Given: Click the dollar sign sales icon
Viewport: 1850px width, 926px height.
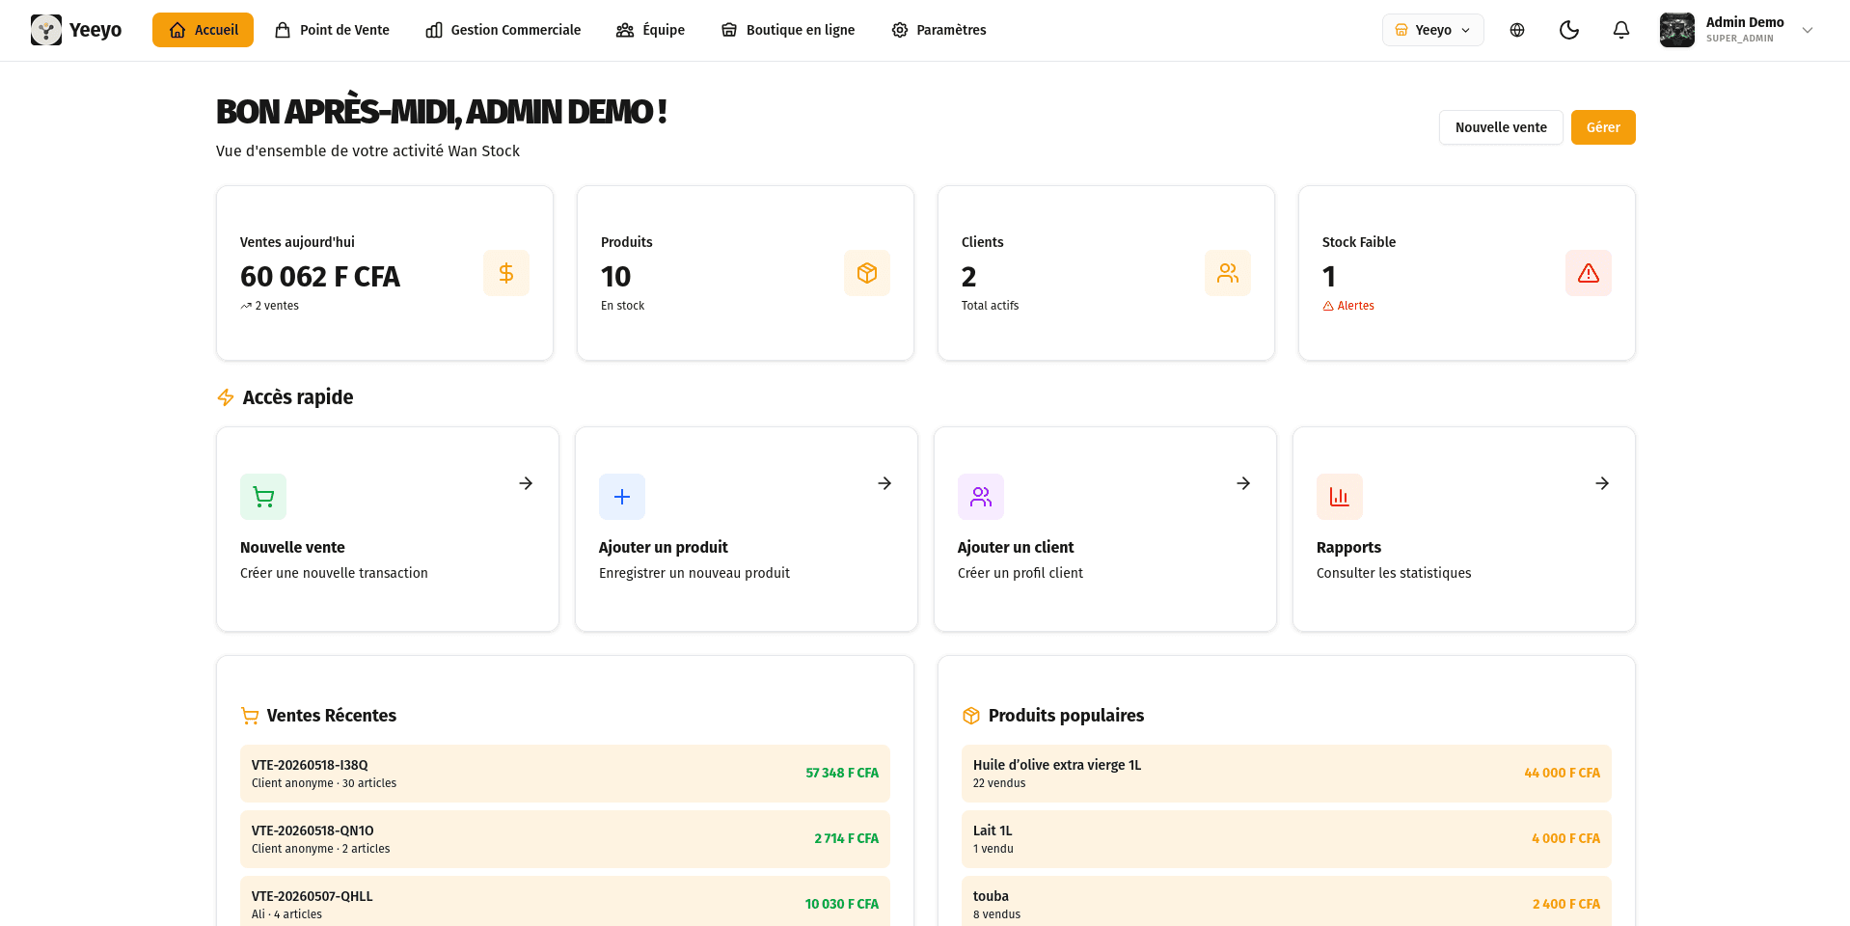Looking at the screenshot, I should click(x=506, y=273).
